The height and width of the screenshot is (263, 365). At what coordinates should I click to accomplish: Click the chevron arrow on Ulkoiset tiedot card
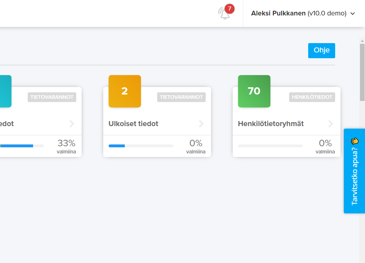[x=201, y=124]
